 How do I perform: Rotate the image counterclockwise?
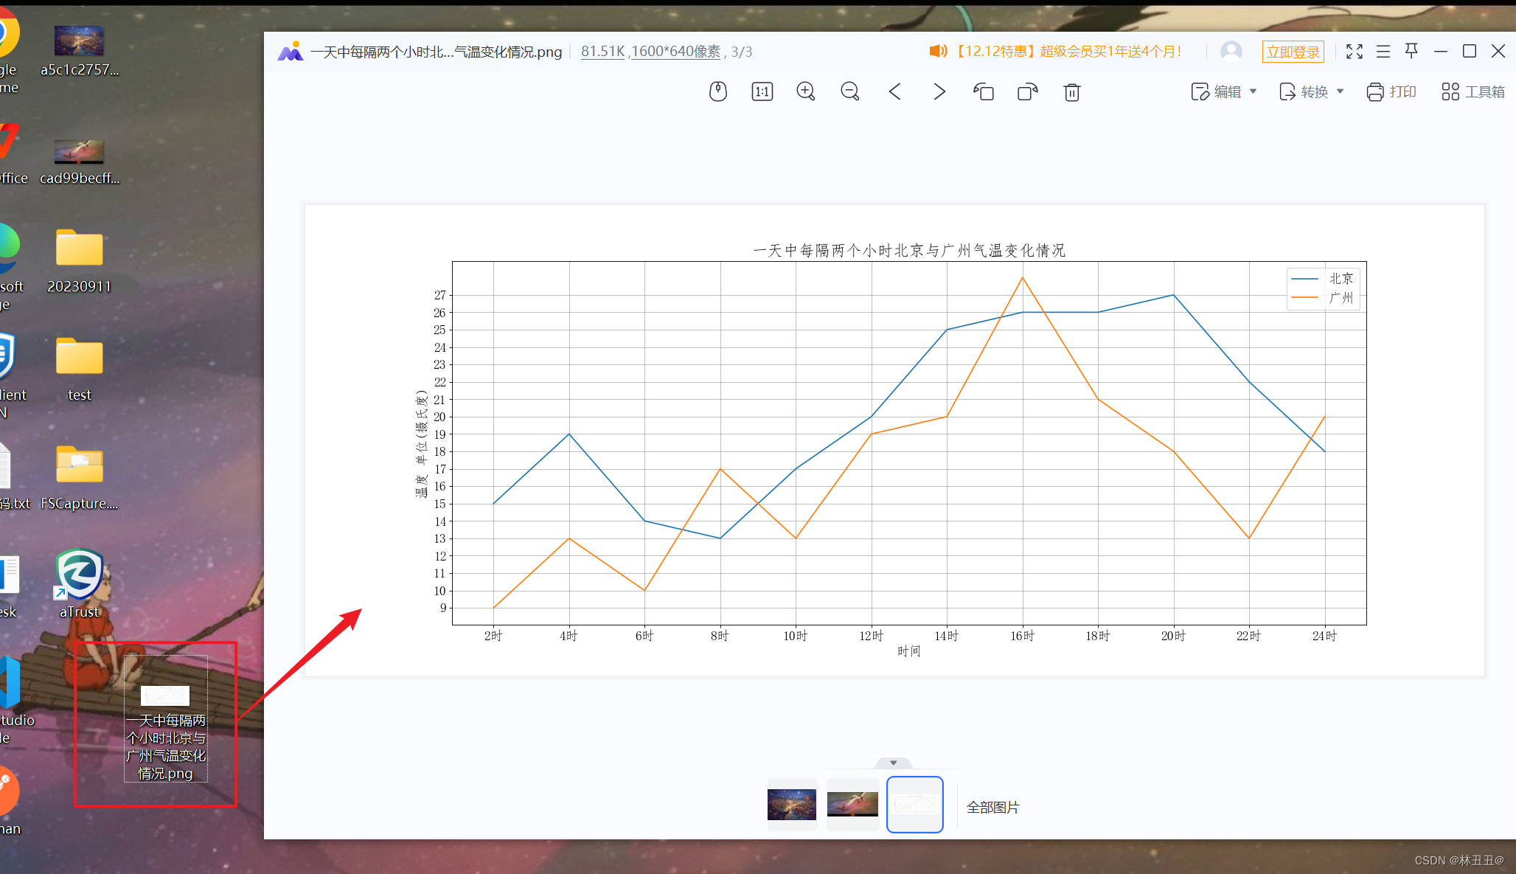click(x=983, y=91)
